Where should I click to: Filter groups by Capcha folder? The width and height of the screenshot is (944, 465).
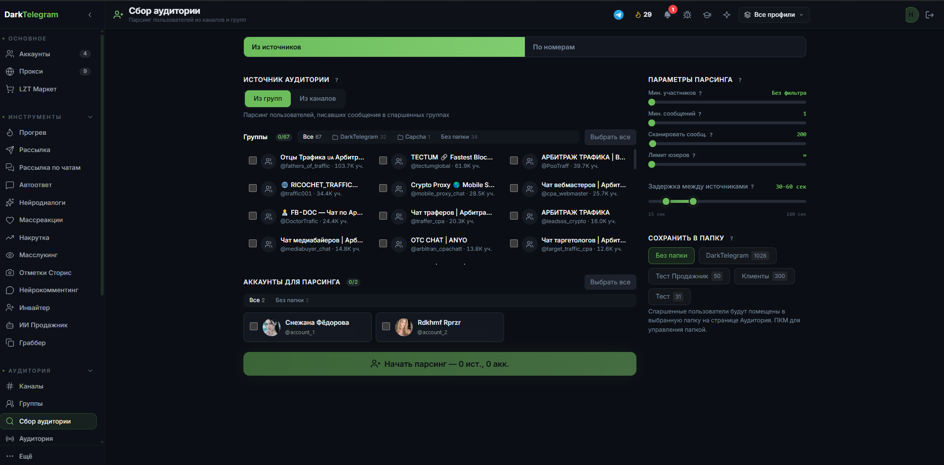click(x=414, y=137)
